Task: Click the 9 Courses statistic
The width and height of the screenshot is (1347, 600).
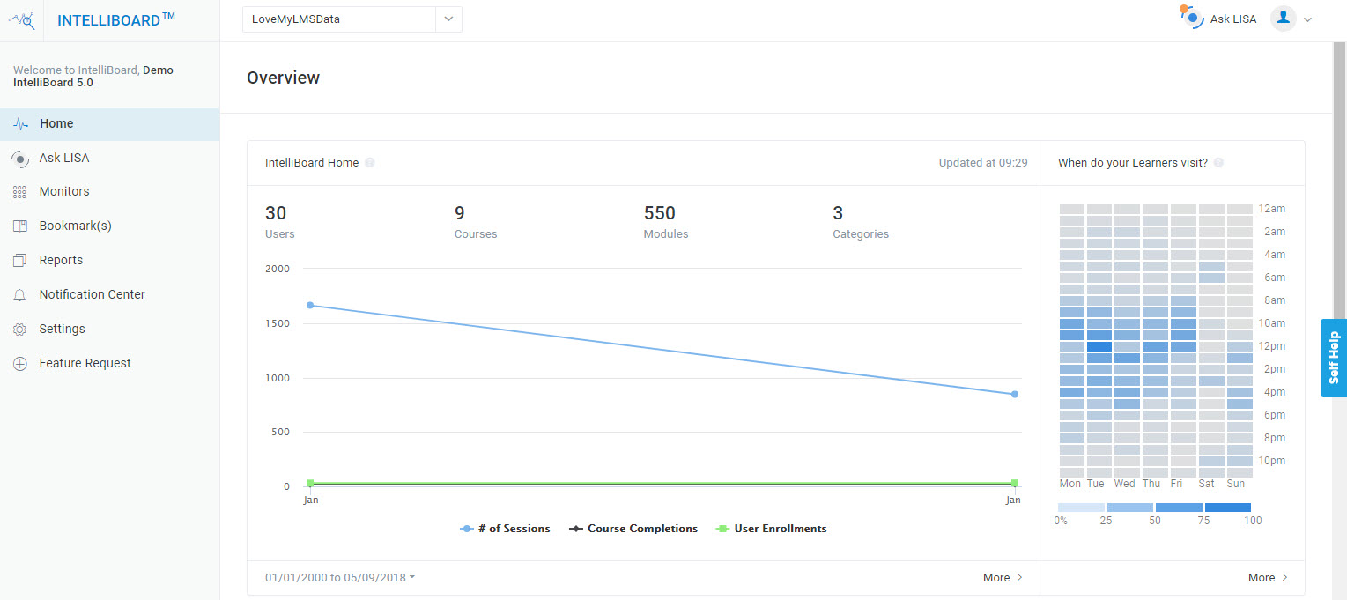Action: point(476,222)
